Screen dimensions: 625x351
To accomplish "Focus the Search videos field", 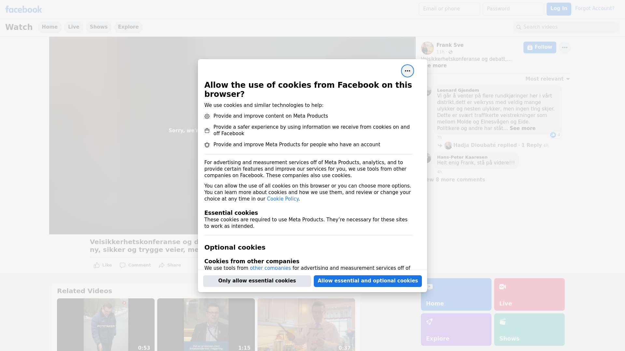I will (x=566, y=27).
